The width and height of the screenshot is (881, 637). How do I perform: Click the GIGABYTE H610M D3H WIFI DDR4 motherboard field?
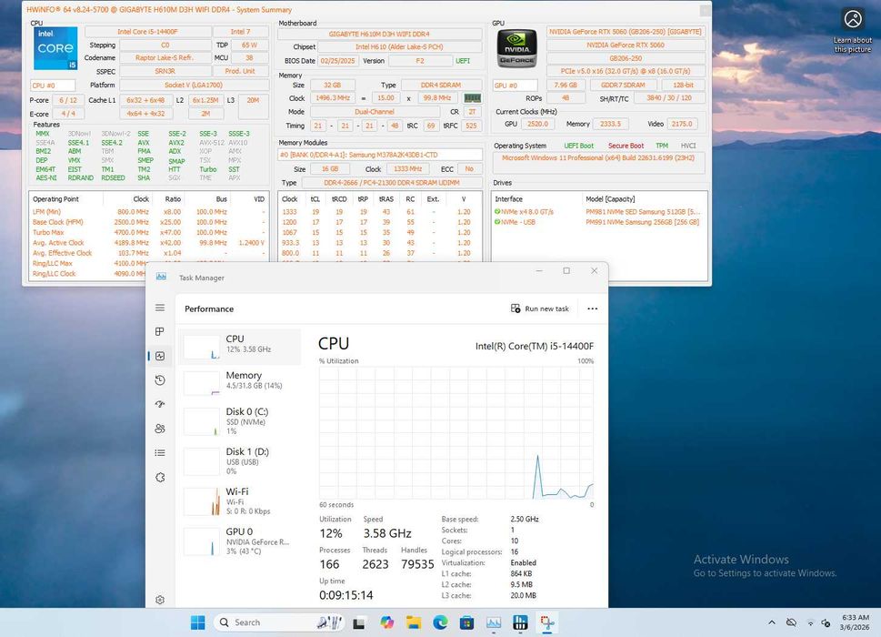[x=380, y=34]
